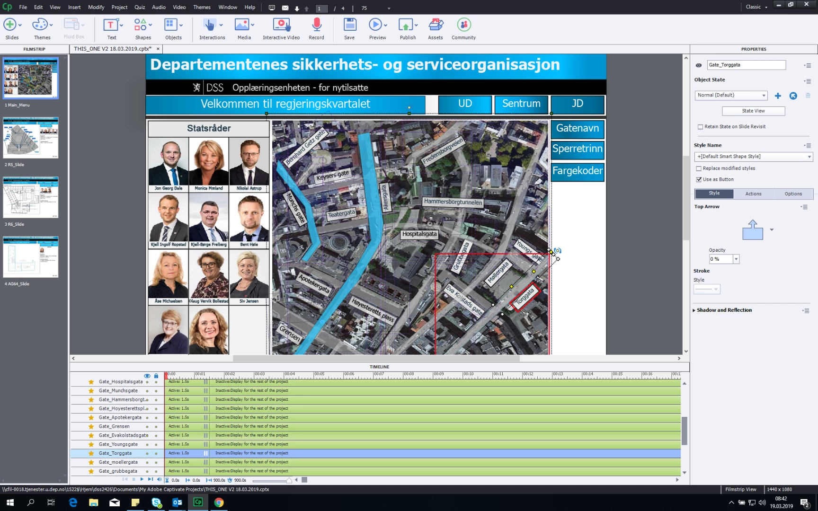Click the Community icon

point(463,25)
